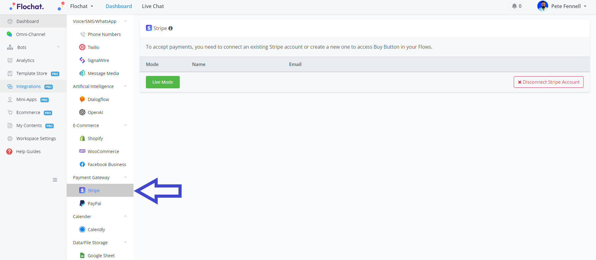Click the PayPal icon

coord(82,203)
